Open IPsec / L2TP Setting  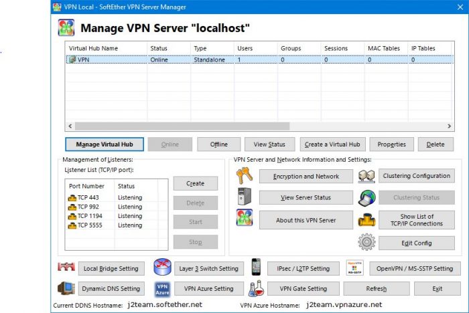[x=304, y=268]
